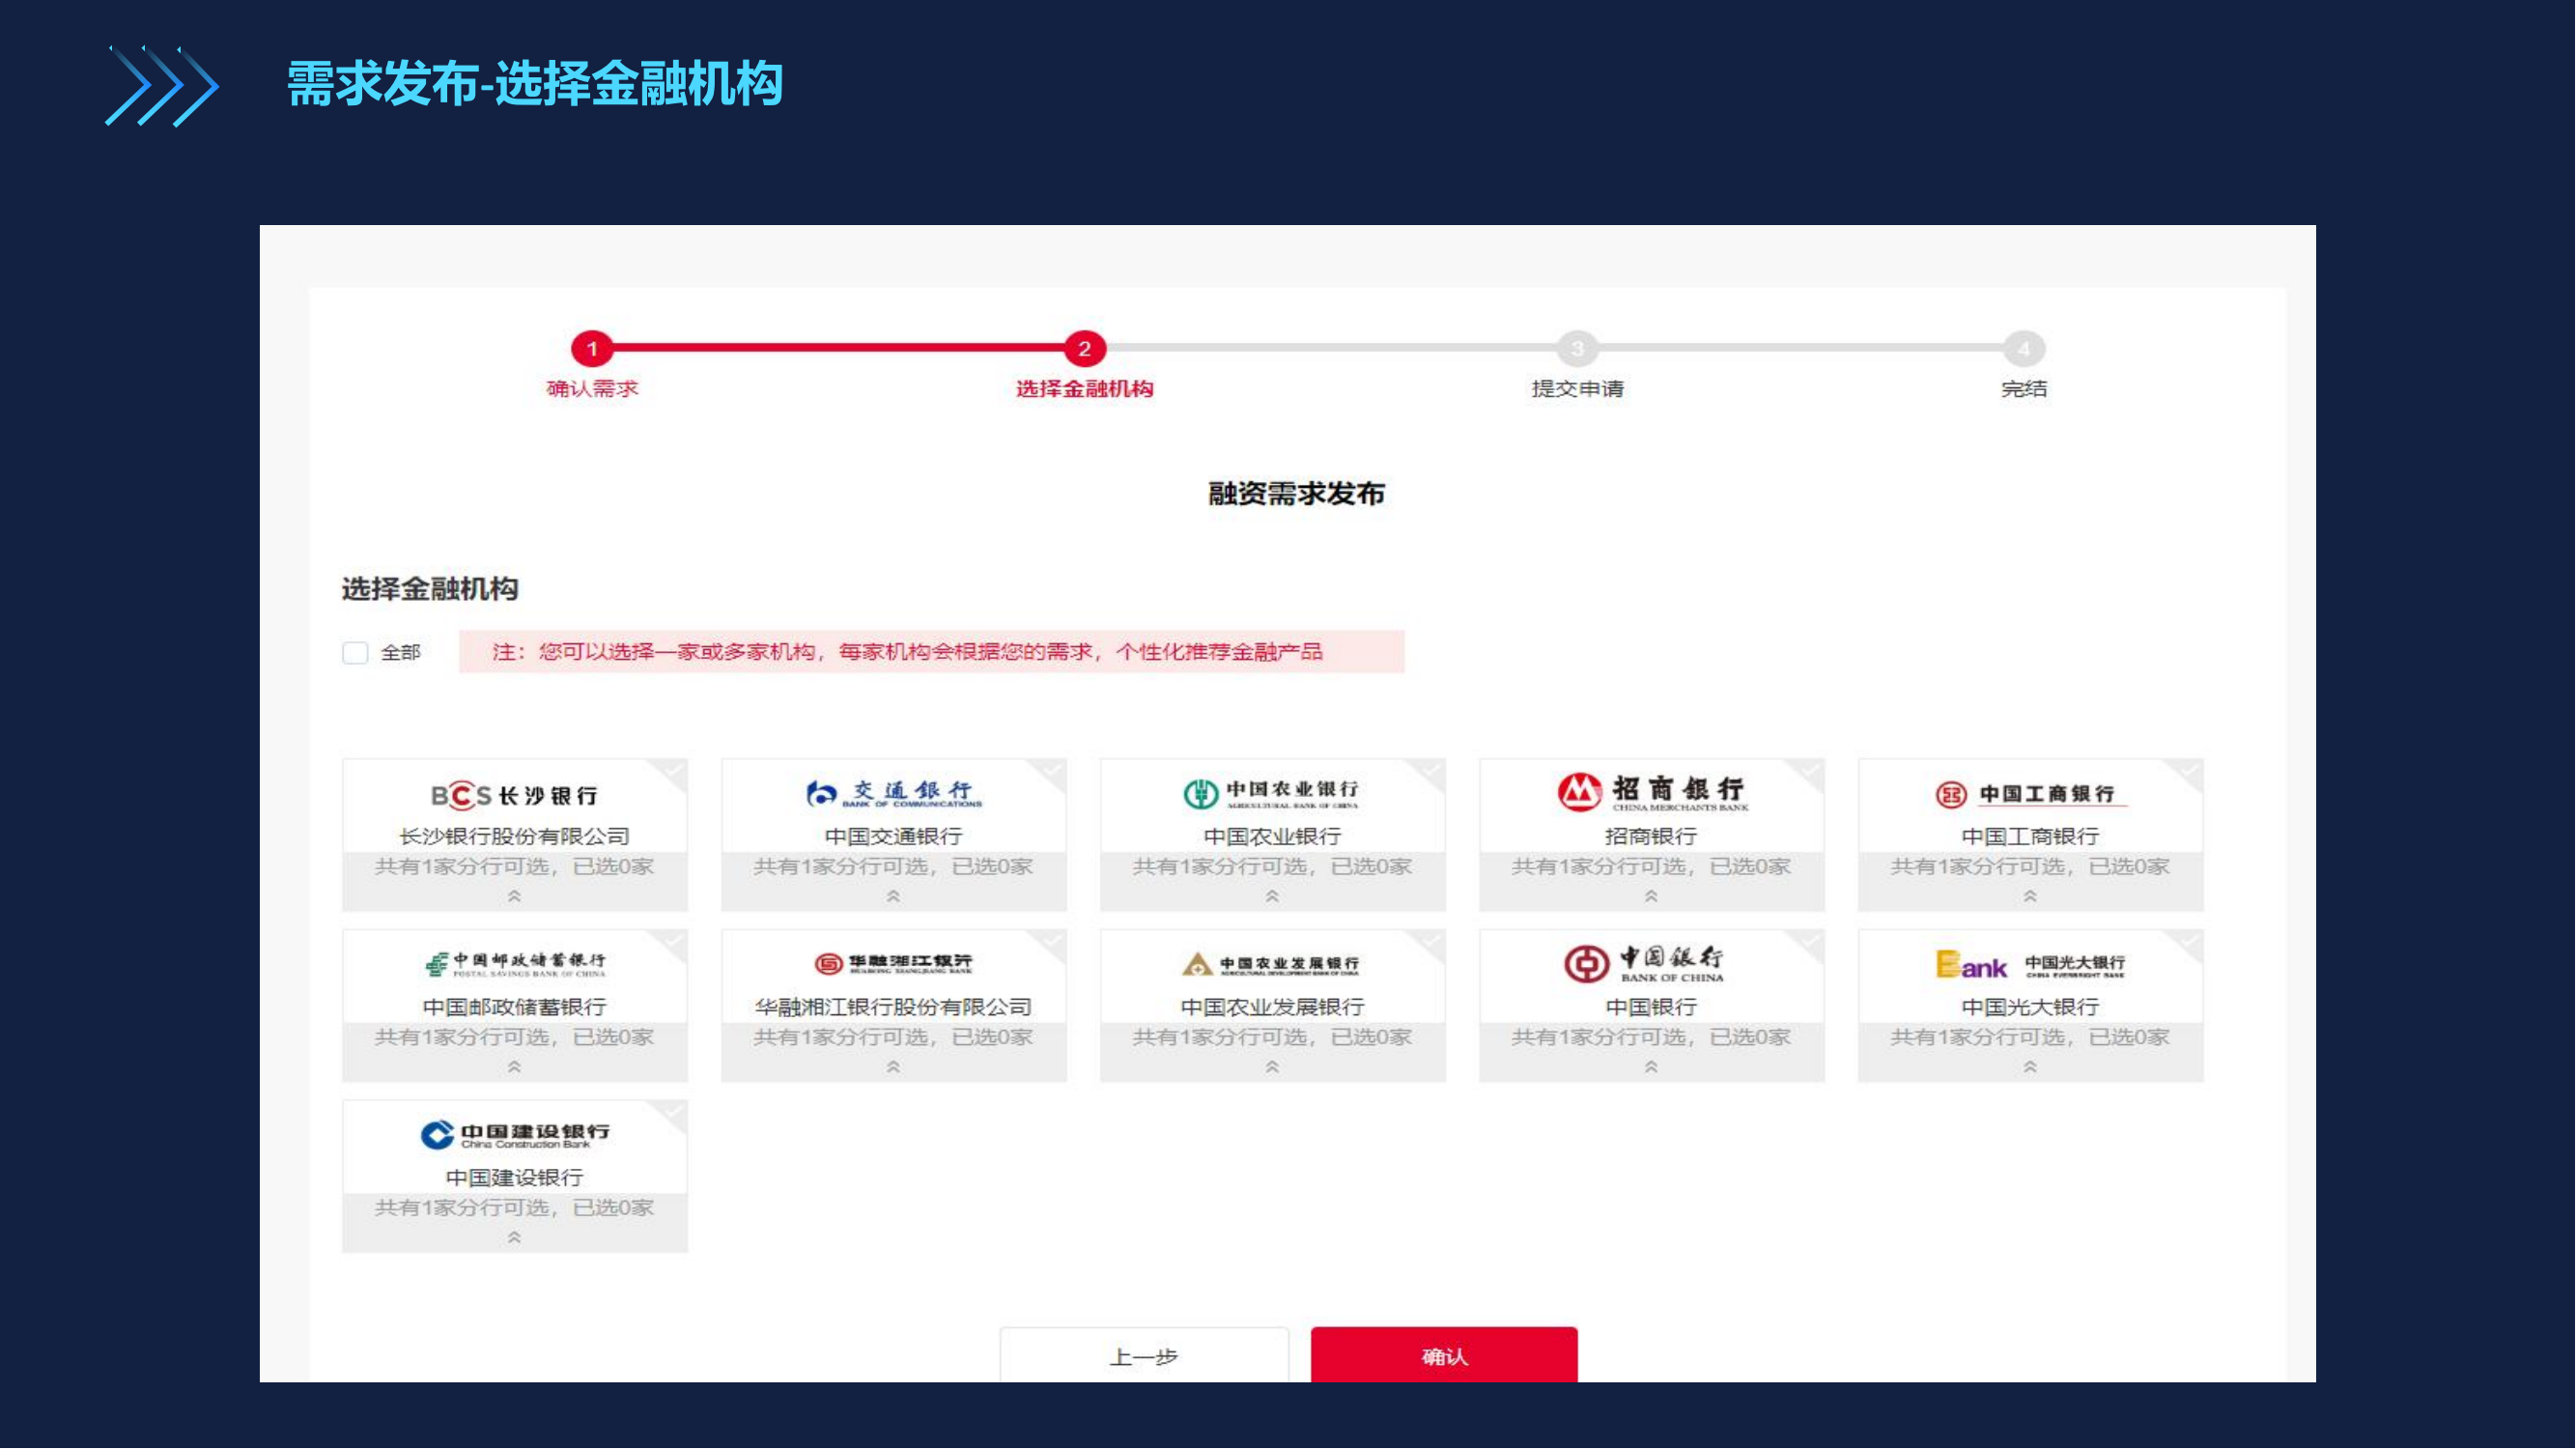Expand branch list under 中国交通银行
The image size is (2576, 1449).
pos(893,897)
